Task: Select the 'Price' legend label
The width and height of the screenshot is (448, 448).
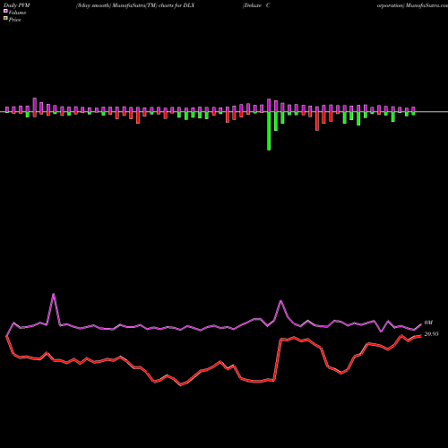Action: (14, 20)
